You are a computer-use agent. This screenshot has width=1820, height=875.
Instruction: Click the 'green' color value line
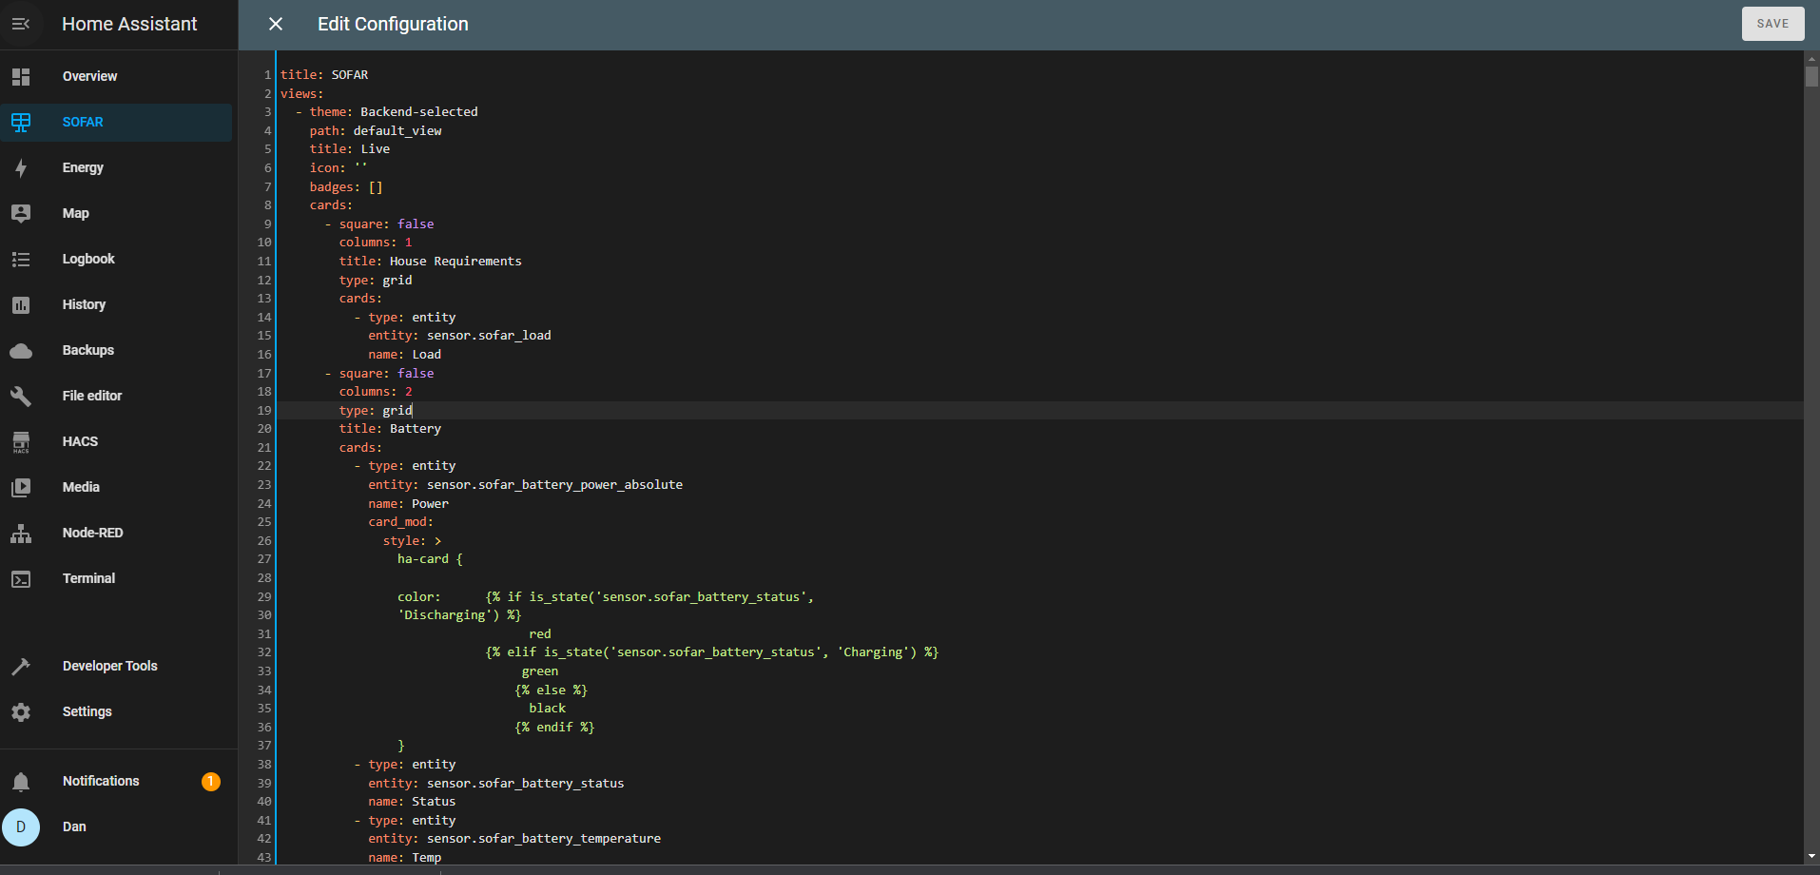[540, 671]
